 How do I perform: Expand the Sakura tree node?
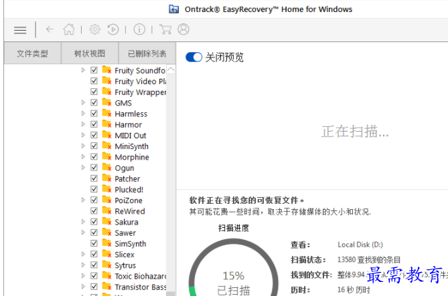coord(83,222)
